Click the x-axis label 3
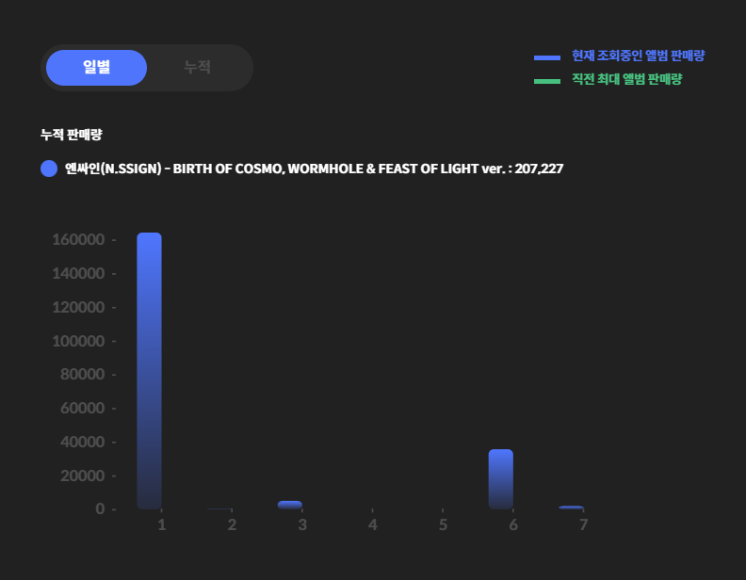The image size is (746, 580). coord(302,524)
